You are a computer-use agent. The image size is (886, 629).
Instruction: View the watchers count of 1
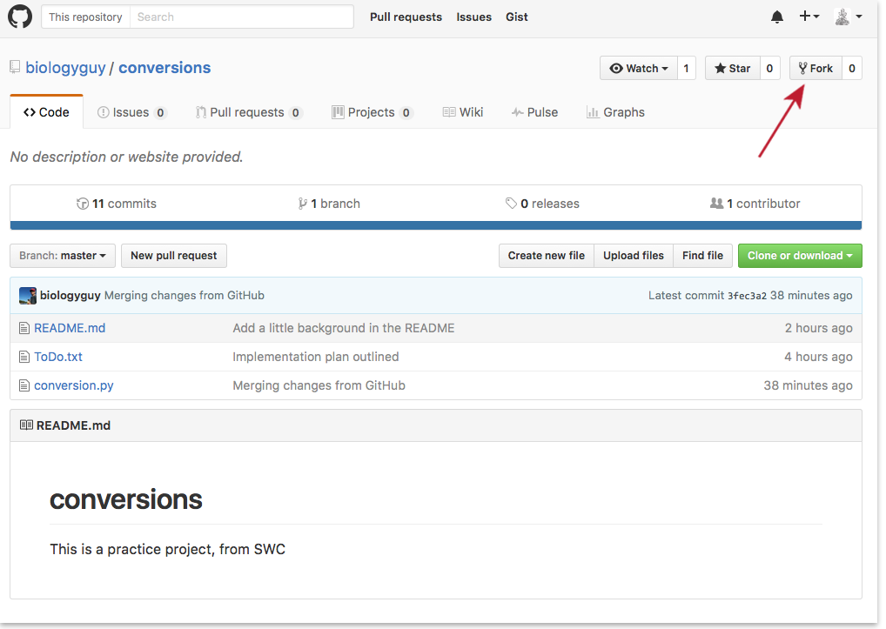[x=687, y=69]
